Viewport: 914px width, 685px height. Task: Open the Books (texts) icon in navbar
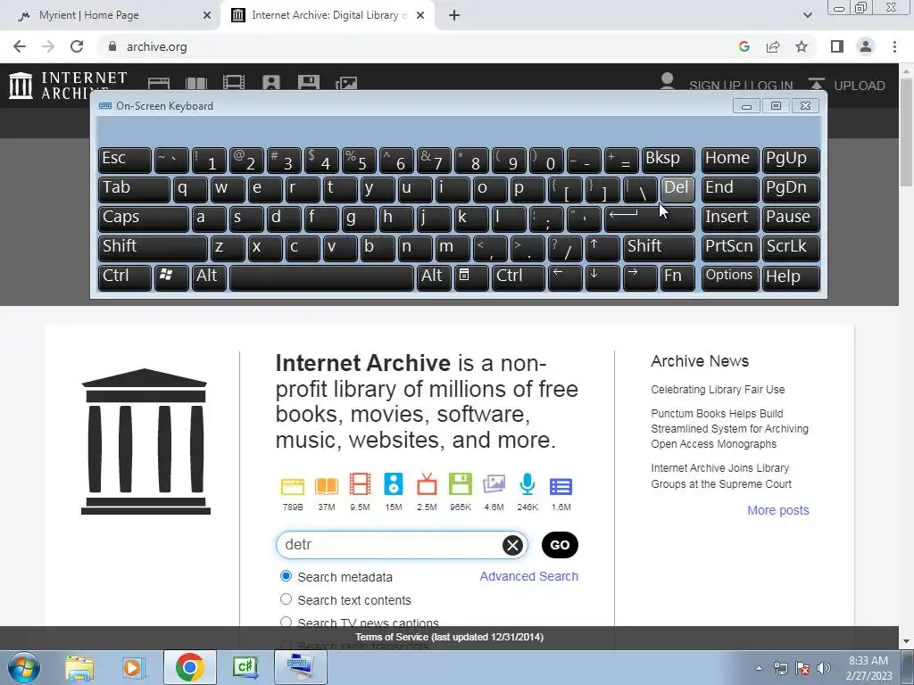[196, 83]
